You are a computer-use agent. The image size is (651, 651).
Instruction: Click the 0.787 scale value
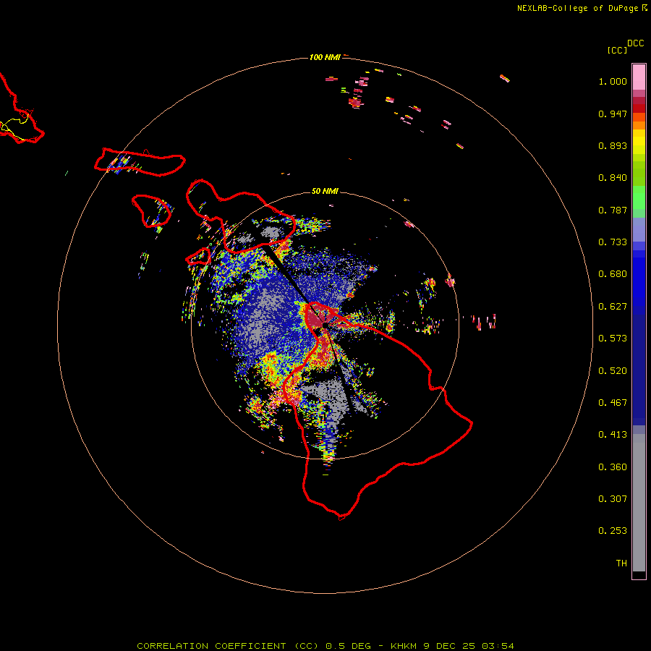click(613, 210)
